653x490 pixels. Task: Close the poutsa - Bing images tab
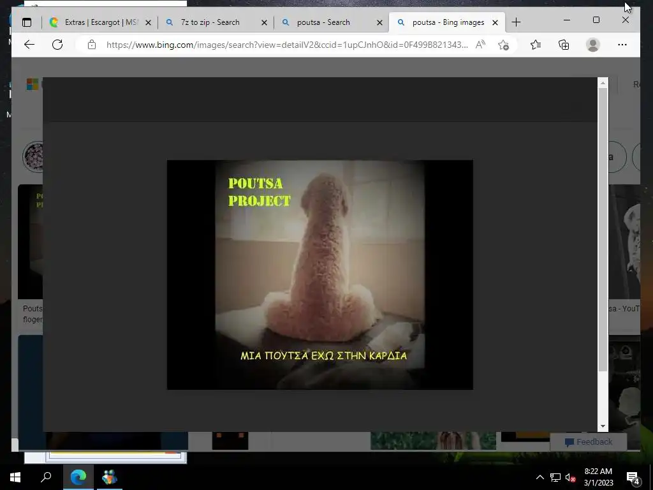click(495, 22)
